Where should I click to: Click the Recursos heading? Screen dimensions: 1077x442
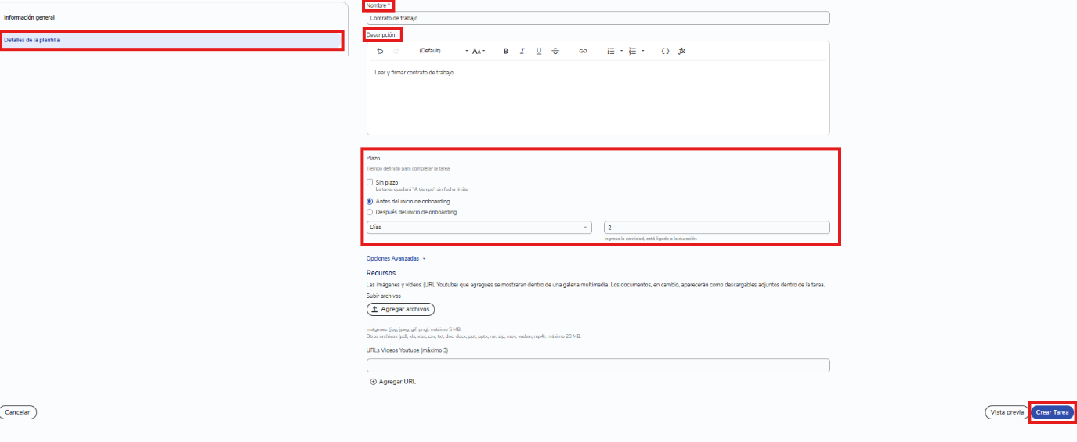point(381,273)
